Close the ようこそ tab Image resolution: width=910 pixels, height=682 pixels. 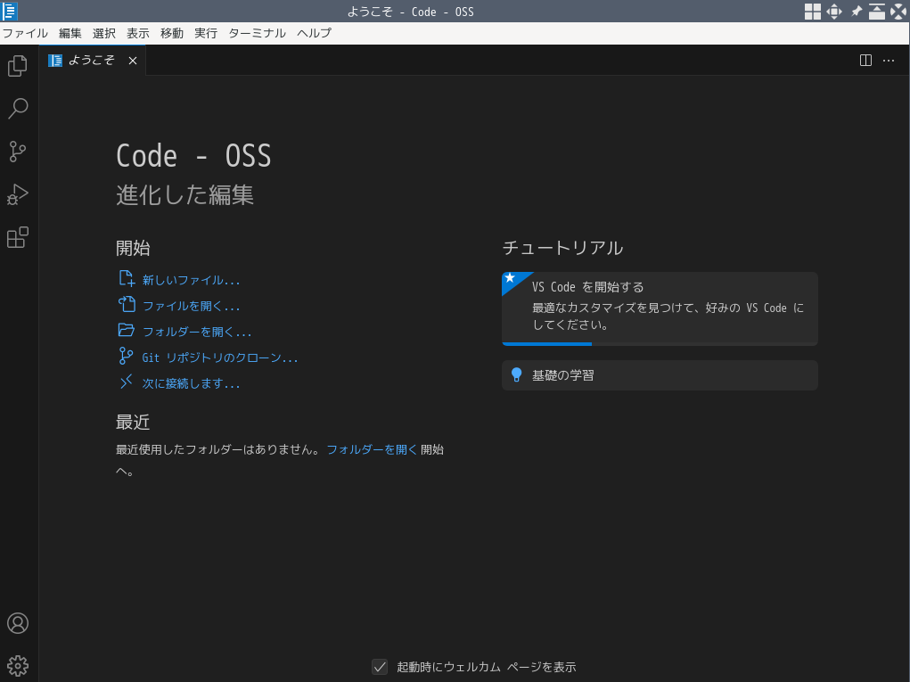[x=133, y=61]
